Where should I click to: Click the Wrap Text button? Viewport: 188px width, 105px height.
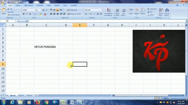click(72, 10)
